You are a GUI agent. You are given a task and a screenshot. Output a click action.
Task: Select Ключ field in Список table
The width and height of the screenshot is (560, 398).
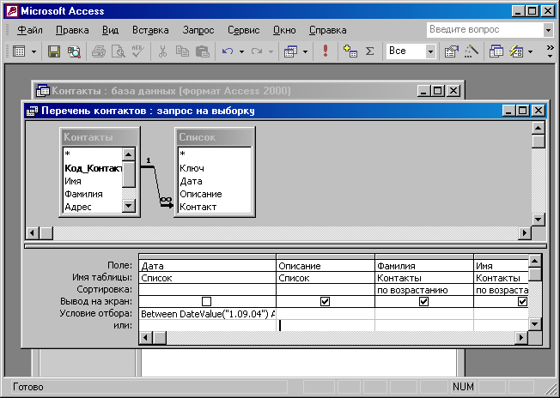[214, 168]
